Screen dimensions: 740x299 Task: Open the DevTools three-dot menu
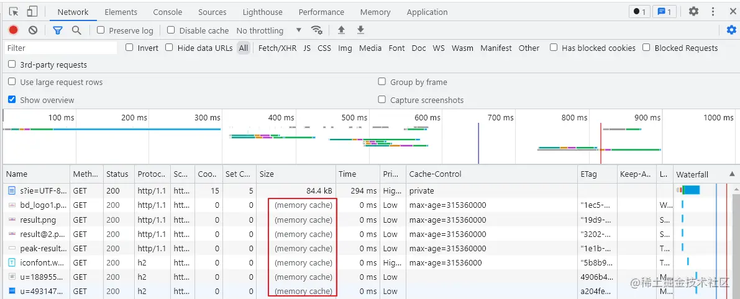coord(712,12)
